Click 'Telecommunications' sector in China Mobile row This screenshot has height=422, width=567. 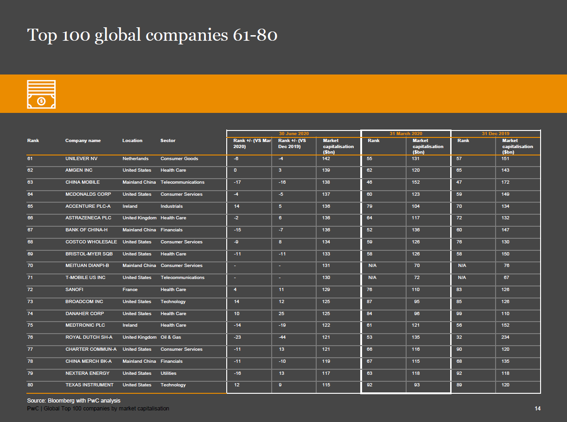pyautogui.click(x=182, y=182)
